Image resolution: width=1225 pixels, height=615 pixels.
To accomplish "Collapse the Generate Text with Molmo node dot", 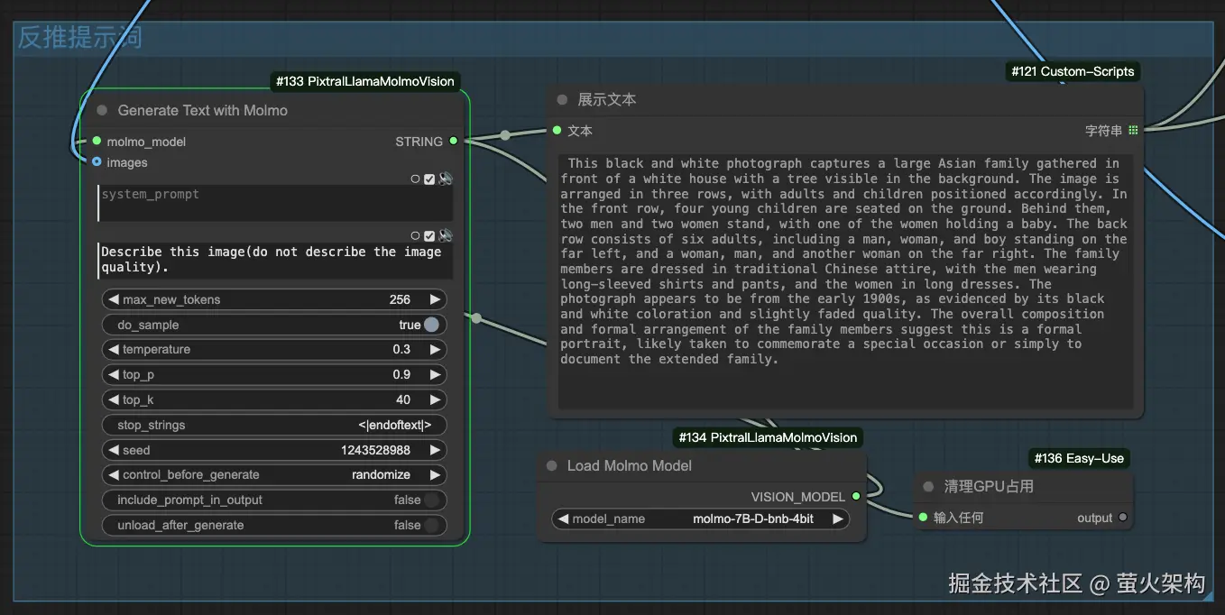I will [x=102, y=111].
